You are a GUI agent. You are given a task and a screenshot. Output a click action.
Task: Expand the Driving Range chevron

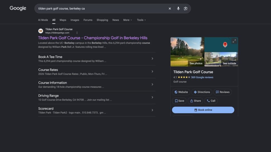click(152, 97)
